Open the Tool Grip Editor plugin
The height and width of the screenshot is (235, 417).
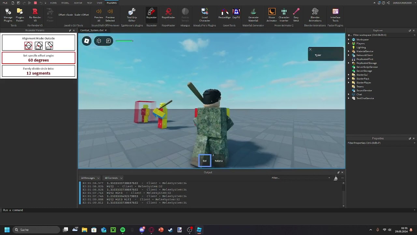point(132,15)
